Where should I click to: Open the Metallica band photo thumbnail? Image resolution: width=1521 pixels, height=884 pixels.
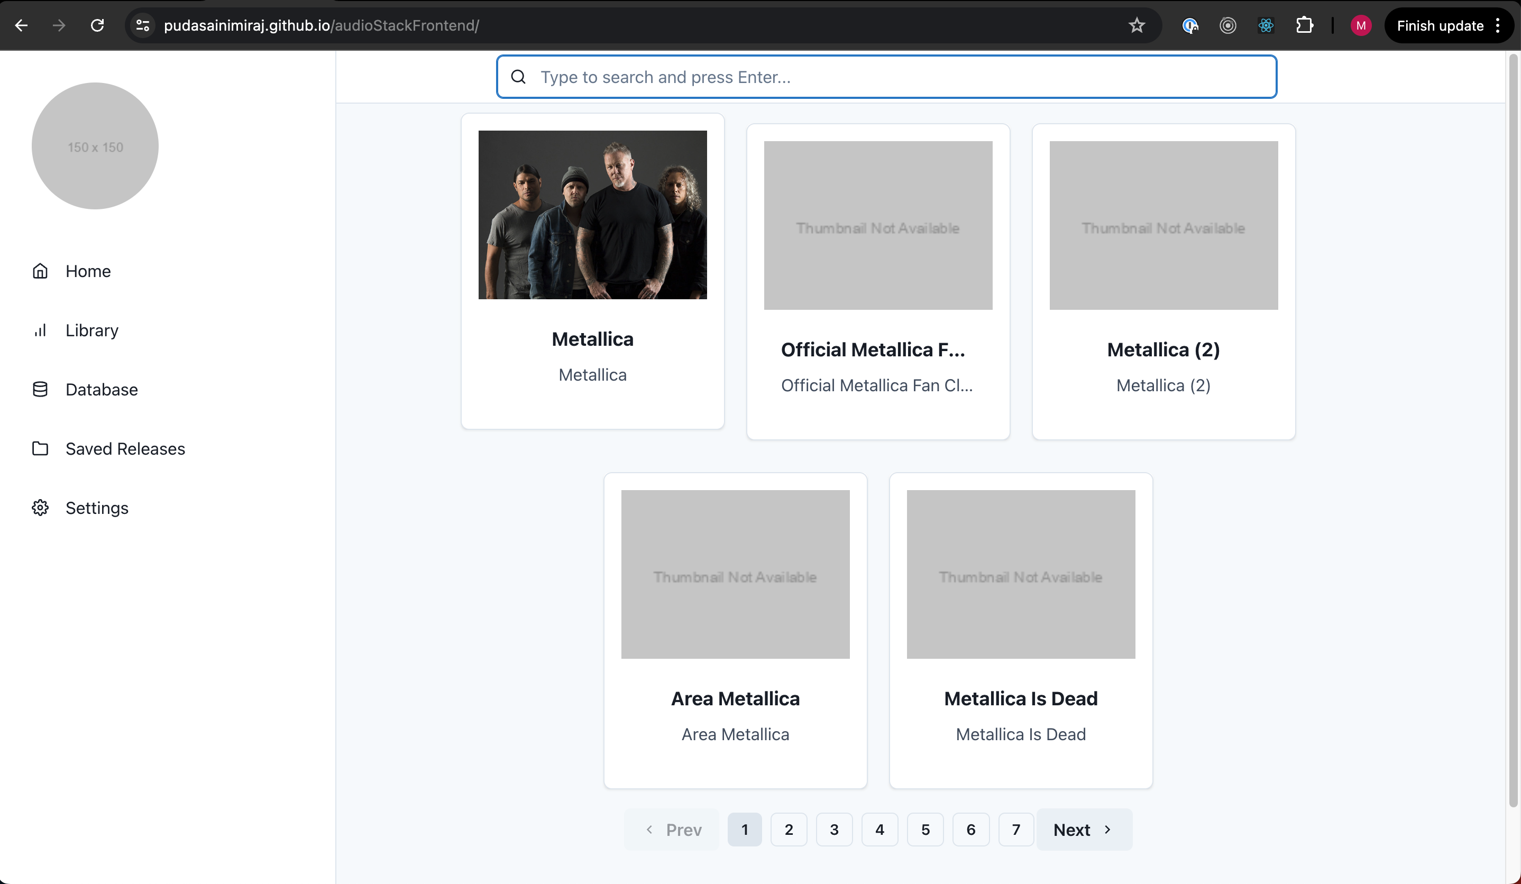pyautogui.click(x=592, y=215)
